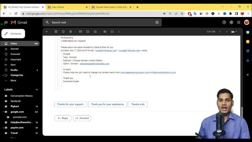Open the Inbox folder

[x=20, y=43]
